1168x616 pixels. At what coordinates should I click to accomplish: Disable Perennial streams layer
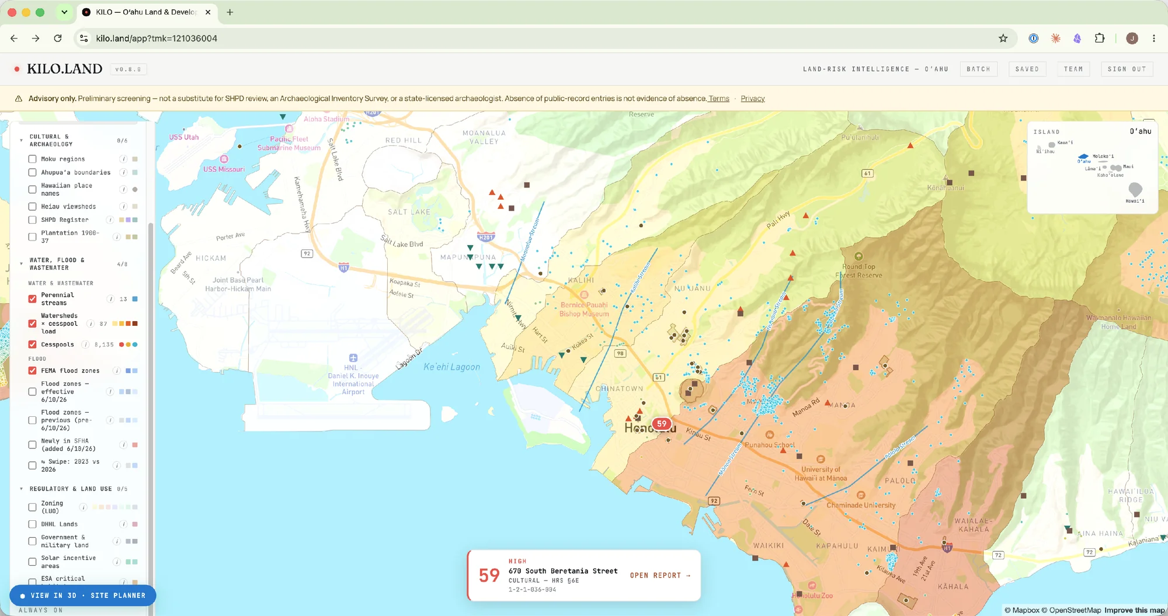coord(32,299)
